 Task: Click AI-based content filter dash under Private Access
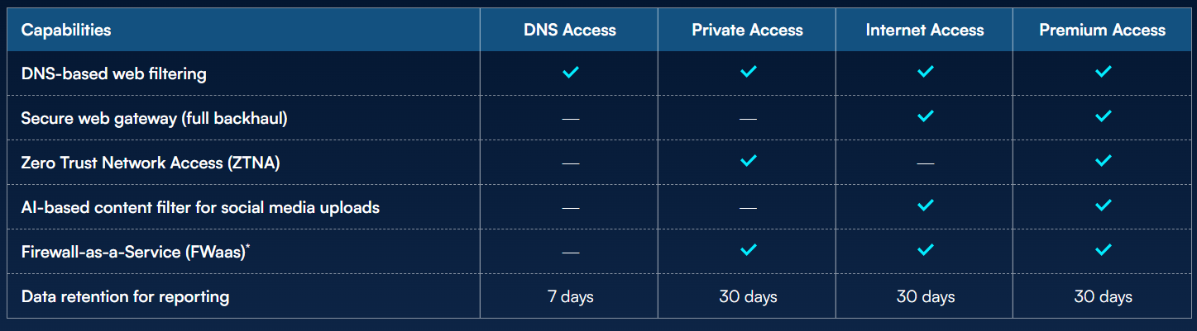[748, 208]
